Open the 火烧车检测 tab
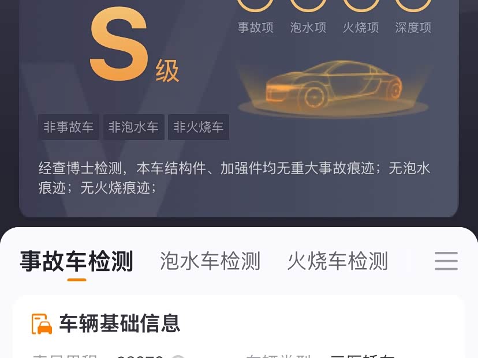Viewport: 478px width, 358px height. point(338,261)
